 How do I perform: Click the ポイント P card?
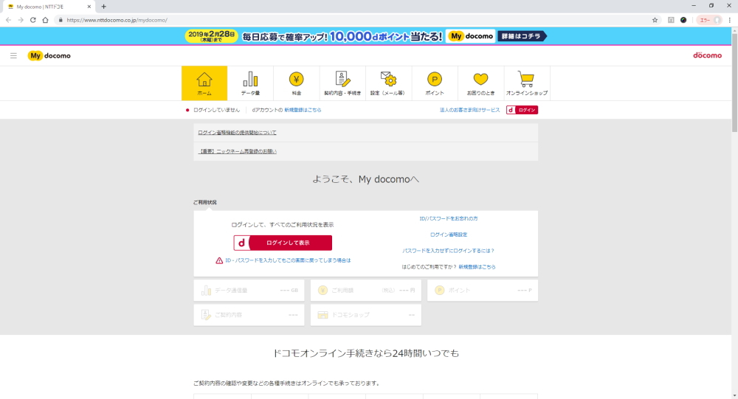[483, 291]
